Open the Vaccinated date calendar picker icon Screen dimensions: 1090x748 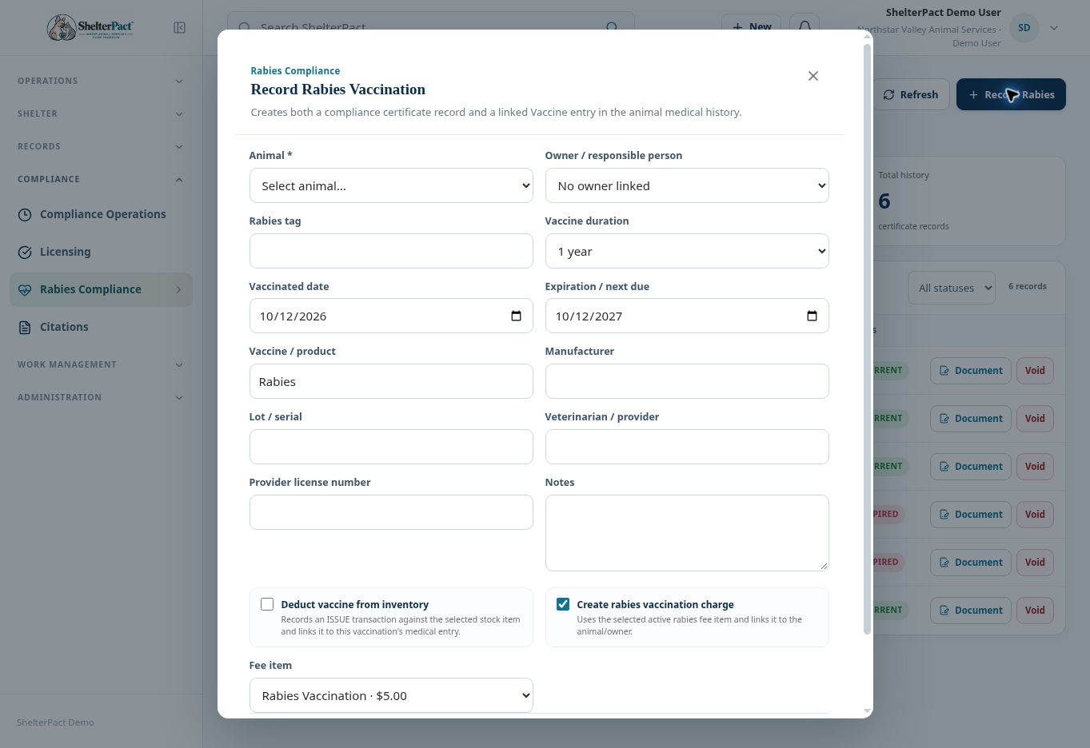click(x=516, y=316)
